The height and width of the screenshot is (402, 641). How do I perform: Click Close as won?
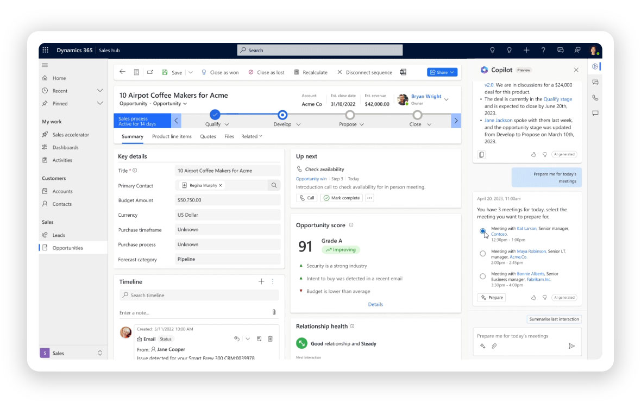(x=220, y=72)
